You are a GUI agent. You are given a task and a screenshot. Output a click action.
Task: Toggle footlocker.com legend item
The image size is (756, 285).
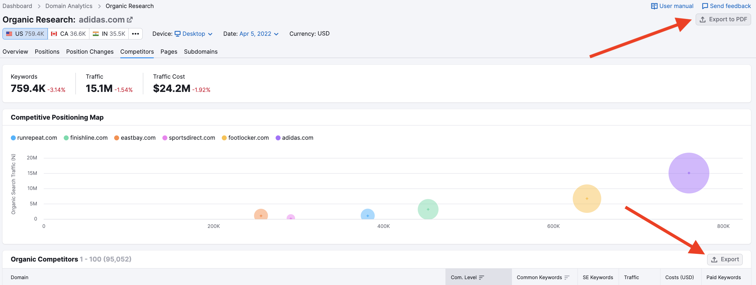pos(245,138)
